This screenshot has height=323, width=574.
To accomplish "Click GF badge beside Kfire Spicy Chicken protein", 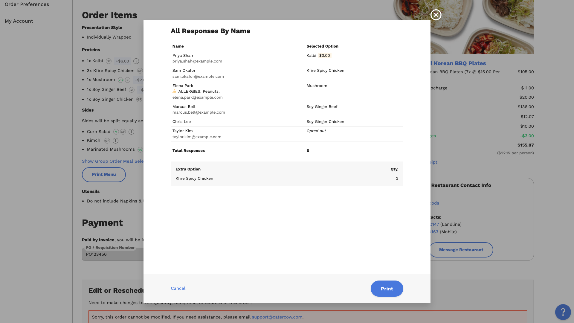I will tap(140, 71).
